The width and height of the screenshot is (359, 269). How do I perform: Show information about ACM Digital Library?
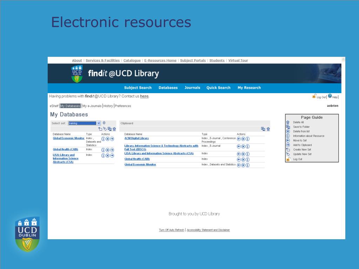click(248, 139)
